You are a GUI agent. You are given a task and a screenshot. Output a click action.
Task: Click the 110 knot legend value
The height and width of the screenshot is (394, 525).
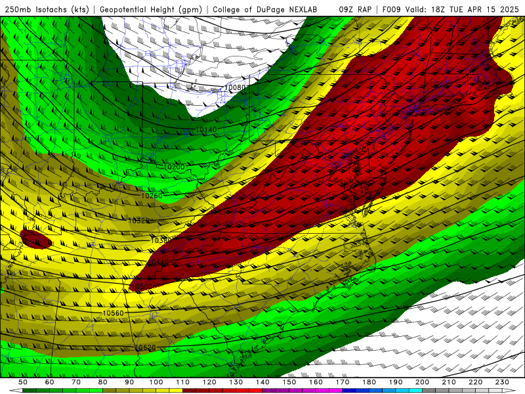point(183,382)
